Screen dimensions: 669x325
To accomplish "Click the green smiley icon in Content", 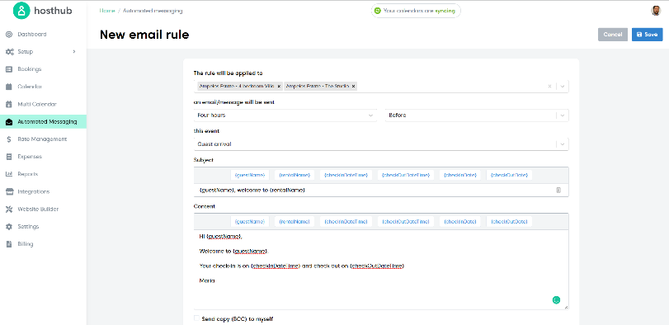I will [556, 299].
